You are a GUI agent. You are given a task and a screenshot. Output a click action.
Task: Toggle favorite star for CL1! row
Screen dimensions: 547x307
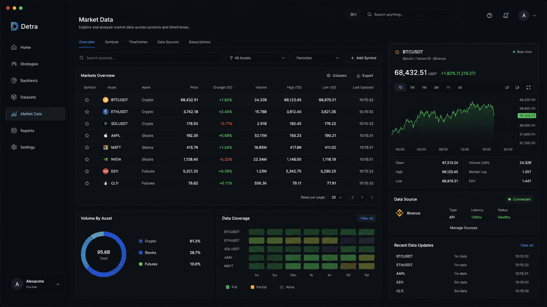point(87,183)
